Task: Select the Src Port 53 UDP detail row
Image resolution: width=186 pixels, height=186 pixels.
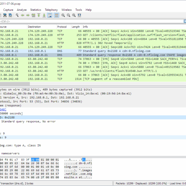Action: click(x=93, y=102)
